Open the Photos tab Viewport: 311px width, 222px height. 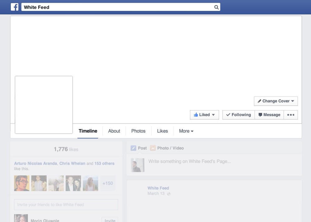[138, 131]
